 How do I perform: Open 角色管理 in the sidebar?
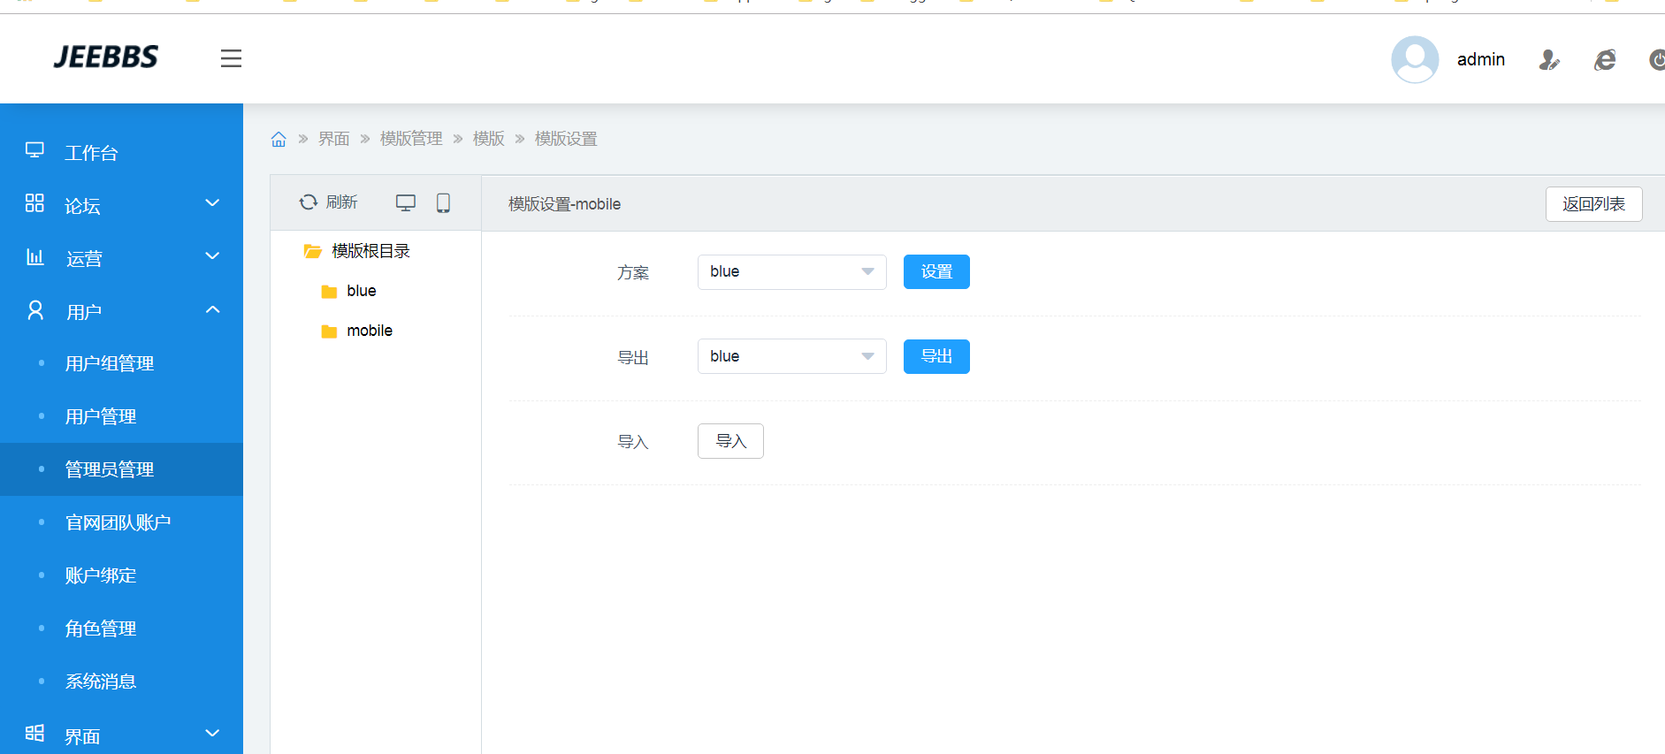point(101,628)
